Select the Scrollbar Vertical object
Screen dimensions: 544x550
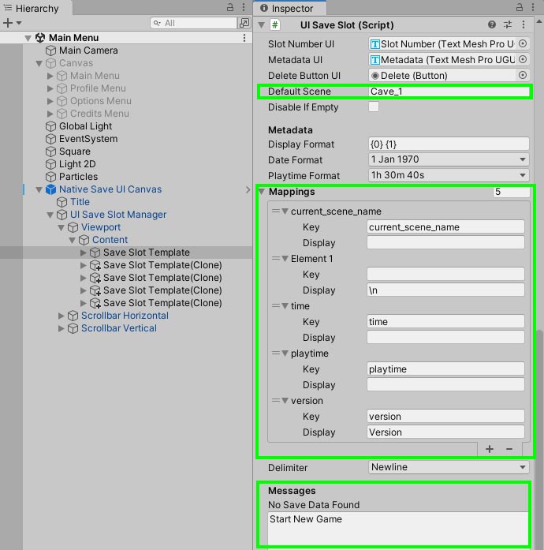(119, 328)
